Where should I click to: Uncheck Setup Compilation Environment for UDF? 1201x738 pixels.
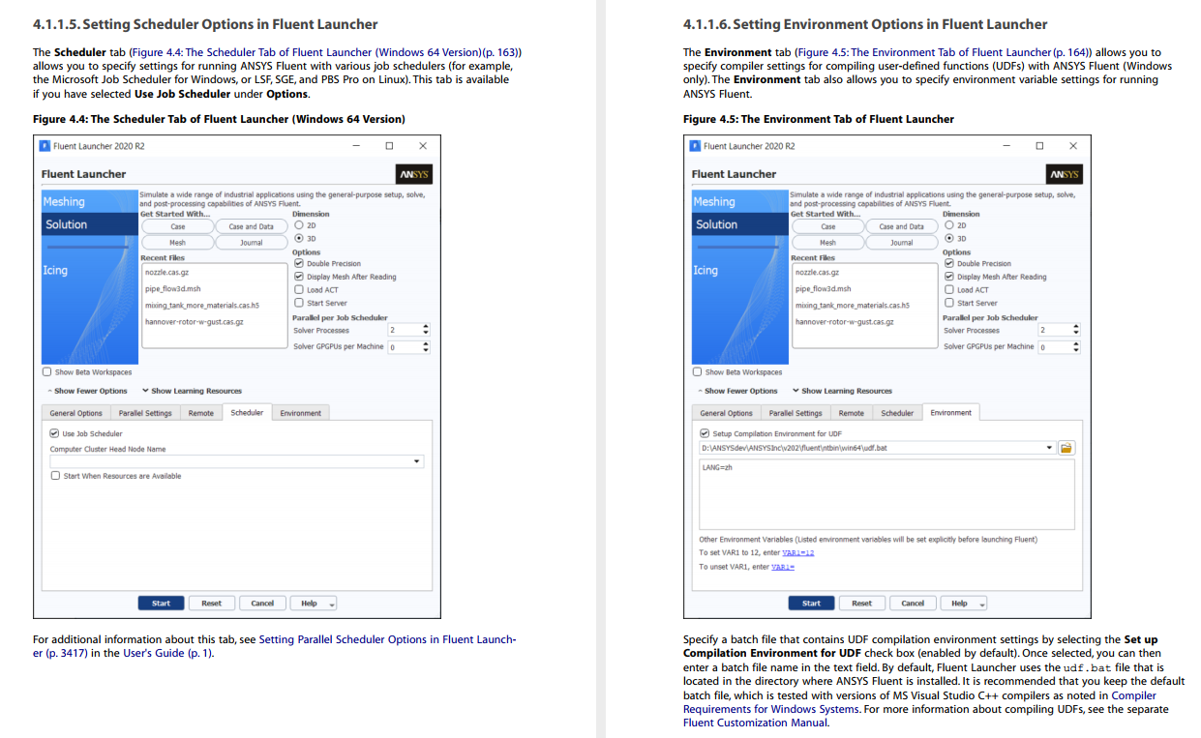point(706,433)
